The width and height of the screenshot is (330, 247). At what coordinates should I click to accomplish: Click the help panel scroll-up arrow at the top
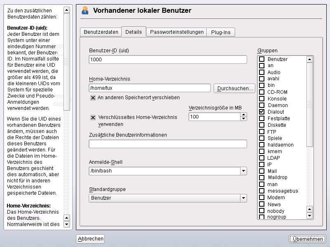[x=67, y=10]
